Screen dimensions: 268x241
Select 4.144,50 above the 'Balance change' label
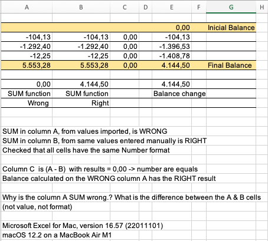click(x=172, y=84)
